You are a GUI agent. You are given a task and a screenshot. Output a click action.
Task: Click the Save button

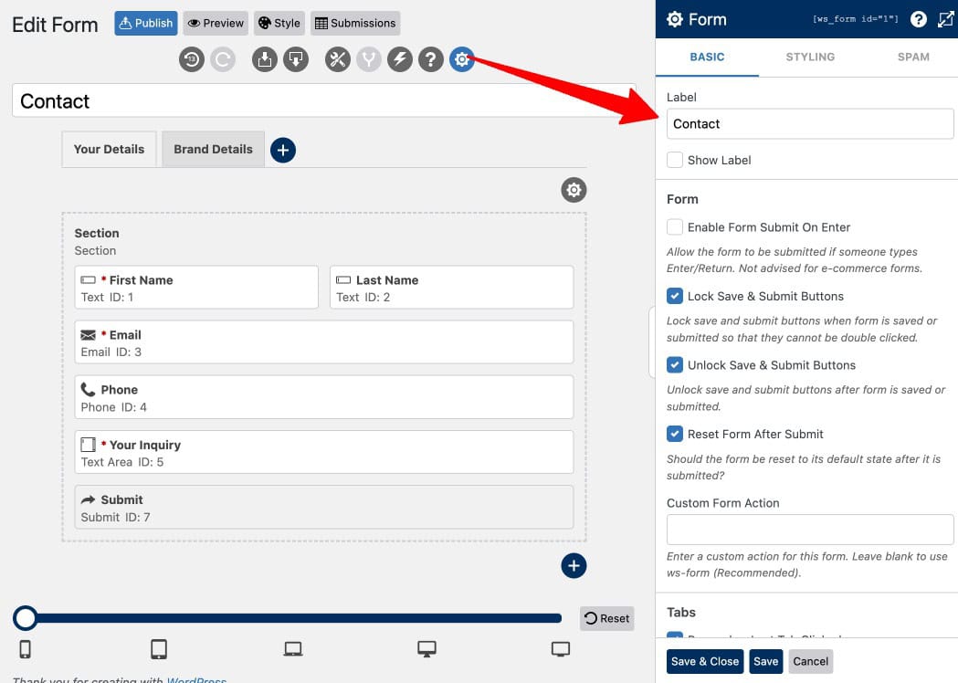click(x=765, y=662)
